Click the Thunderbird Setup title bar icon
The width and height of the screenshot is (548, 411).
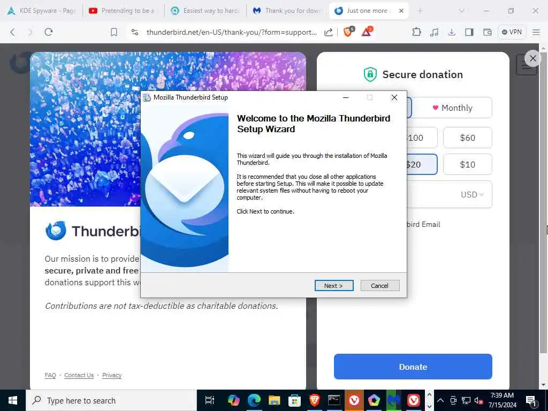147,97
